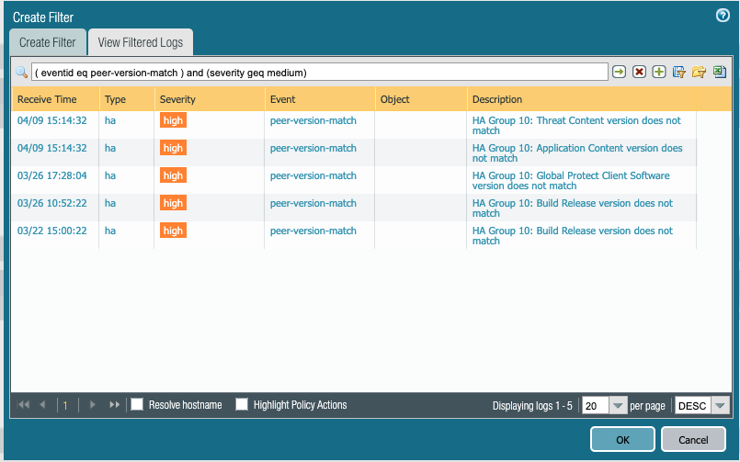Select the View Filtered Logs tab
740x462 pixels.
[x=141, y=42]
